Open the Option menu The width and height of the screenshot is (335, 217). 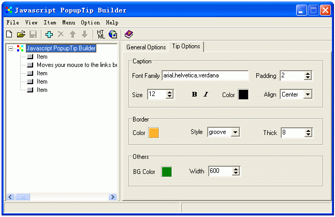pos(90,22)
